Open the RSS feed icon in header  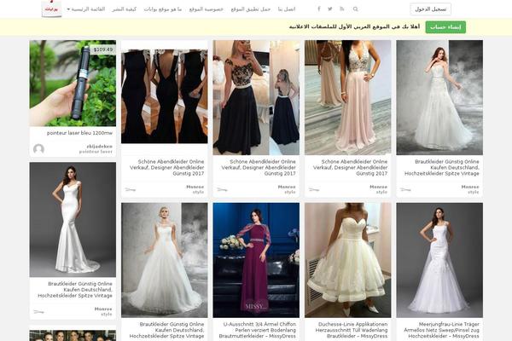342,9
